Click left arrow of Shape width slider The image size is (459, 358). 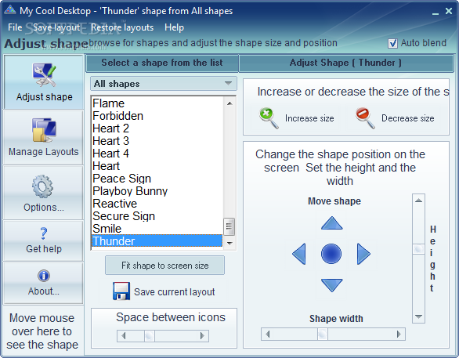click(x=268, y=334)
